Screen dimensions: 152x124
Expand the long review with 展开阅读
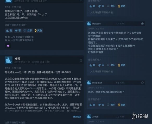tap(77, 117)
